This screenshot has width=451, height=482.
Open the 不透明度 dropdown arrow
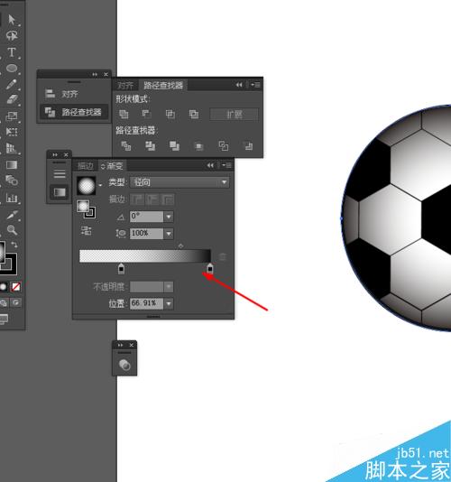(169, 287)
